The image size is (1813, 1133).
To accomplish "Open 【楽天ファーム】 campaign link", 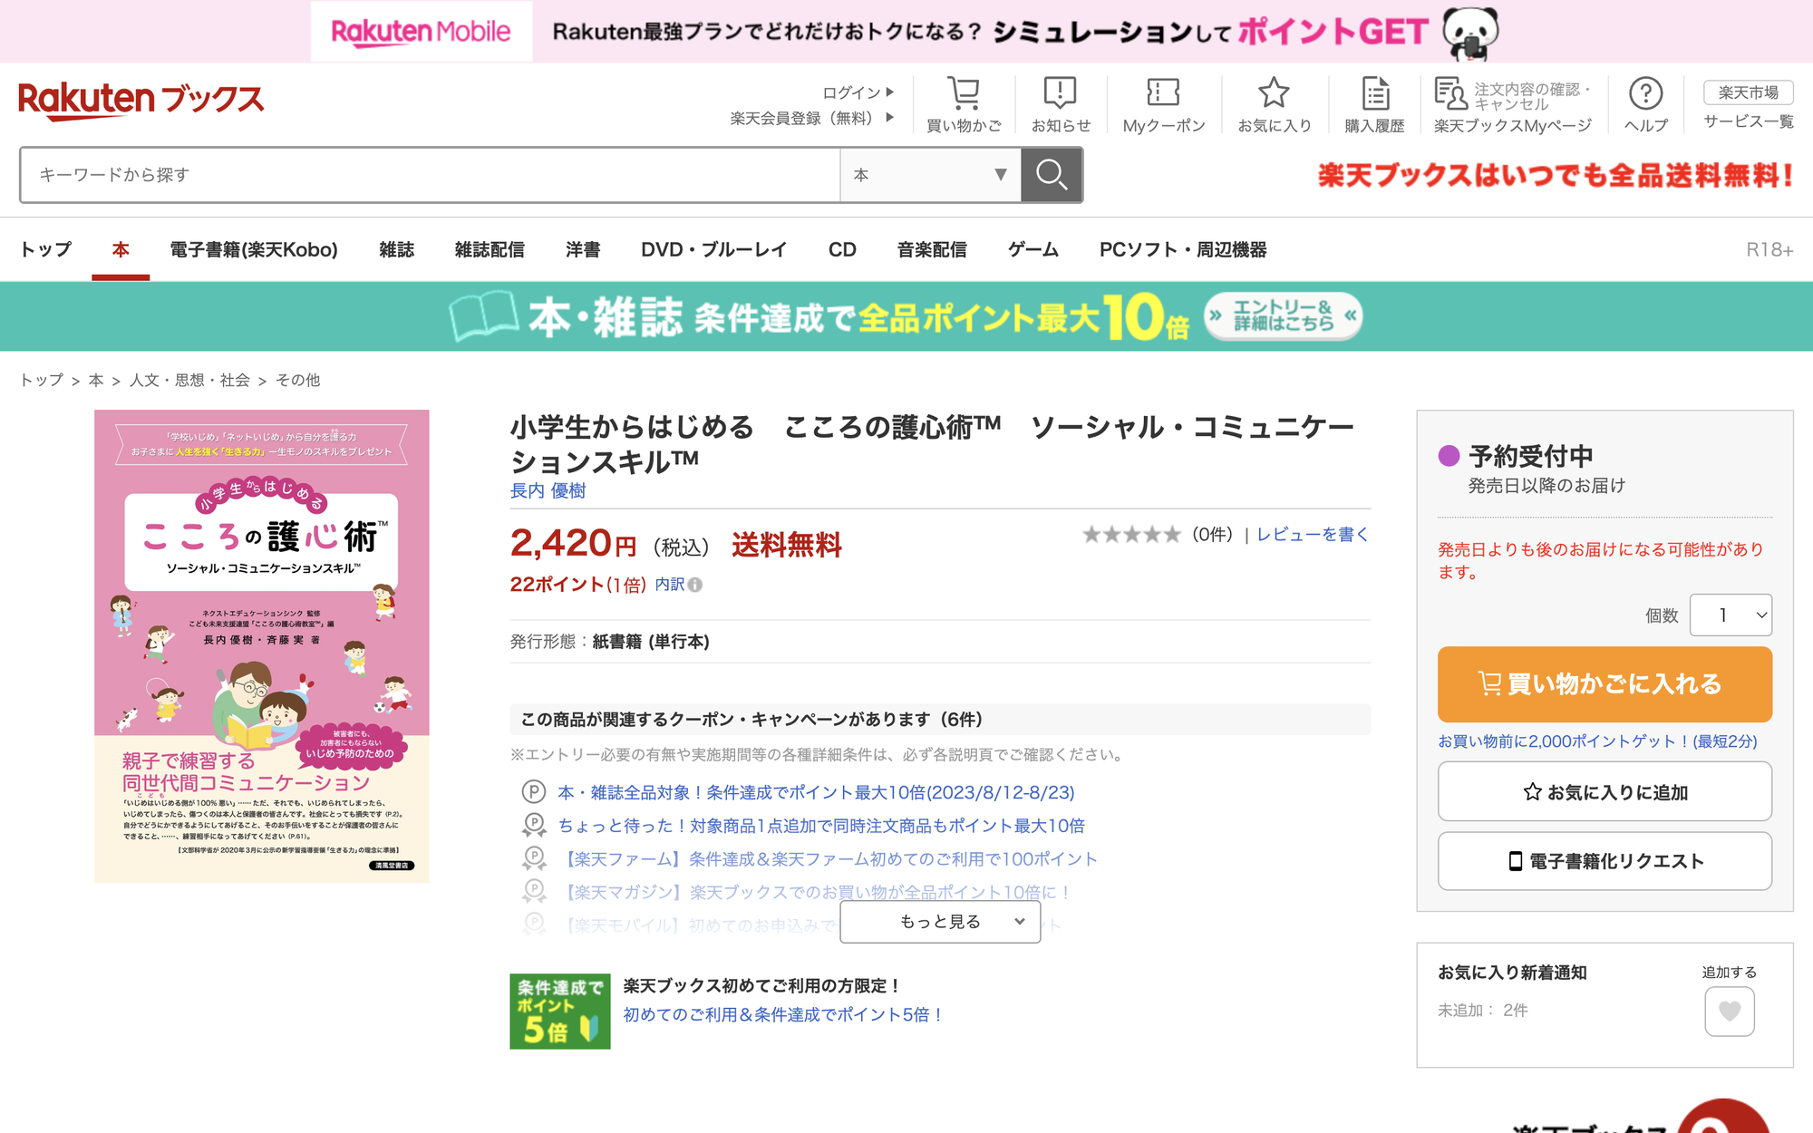I will pyautogui.click(x=828, y=859).
